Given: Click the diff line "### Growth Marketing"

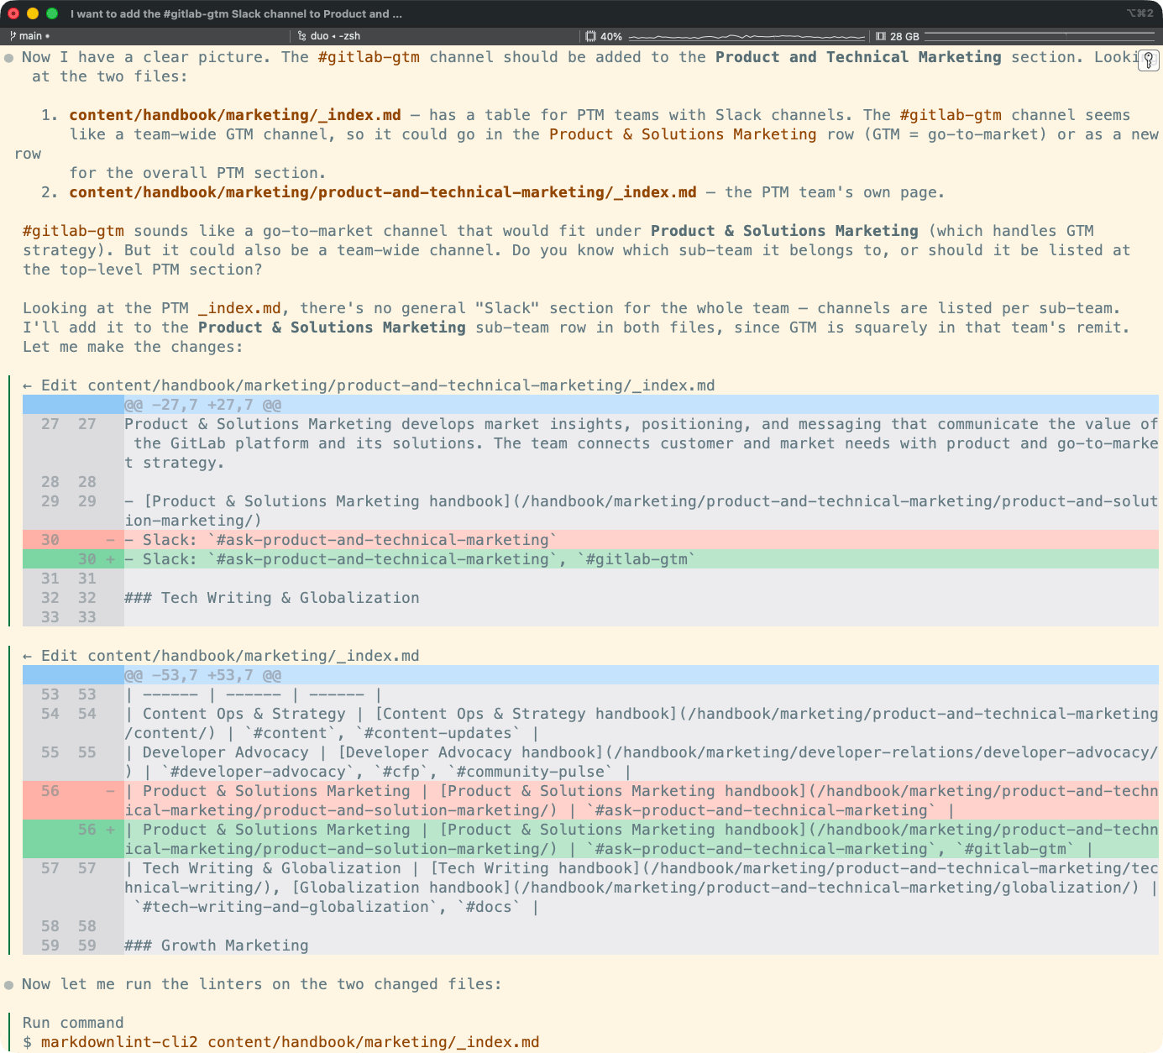Looking at the screenshot, I should [216, 946].
